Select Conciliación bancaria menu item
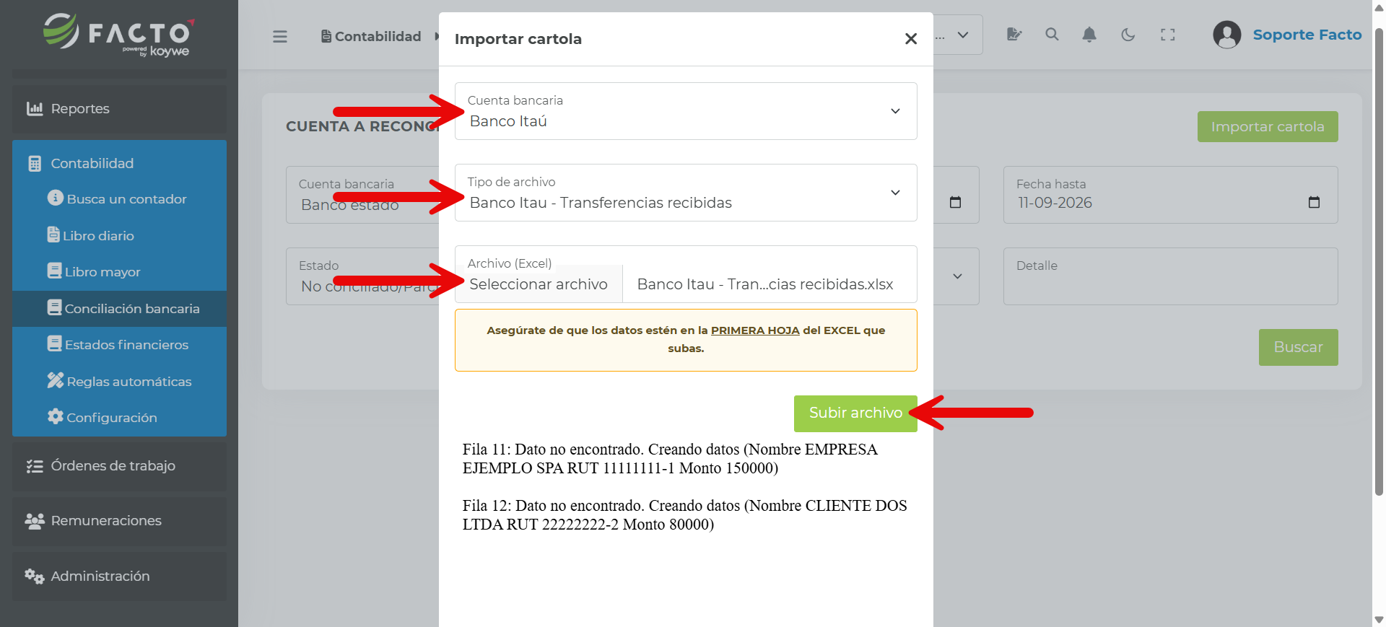The image size is (1386, 627). (x=119, y=309)
